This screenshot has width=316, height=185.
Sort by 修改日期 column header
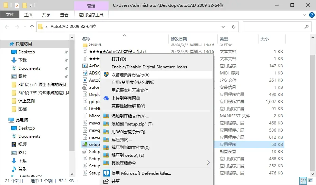179,39
